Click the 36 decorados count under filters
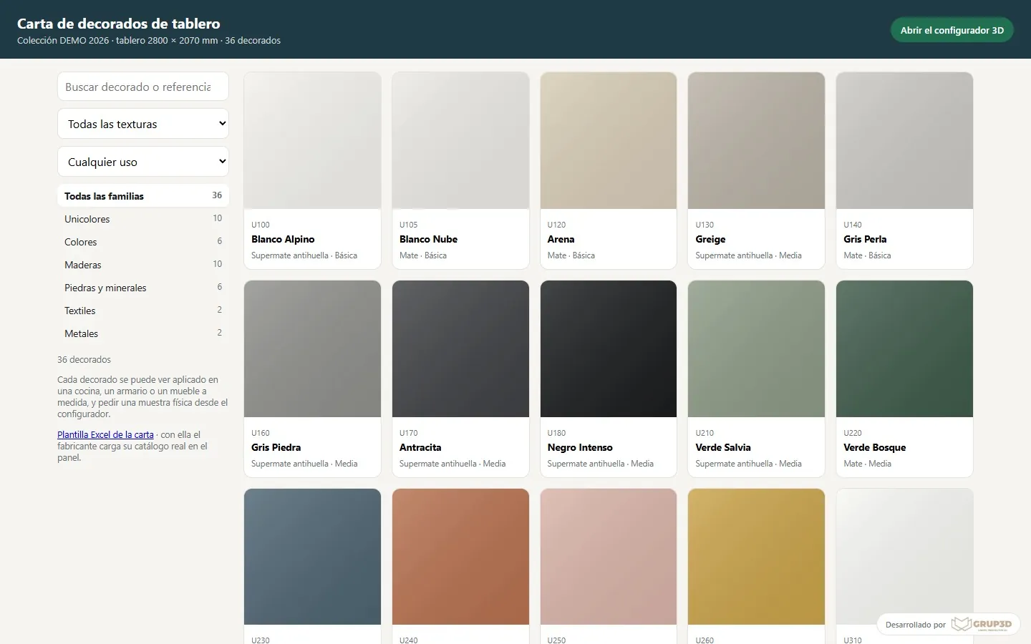The height and width of the screenshot is (644, 1031). tap(84, 359)
